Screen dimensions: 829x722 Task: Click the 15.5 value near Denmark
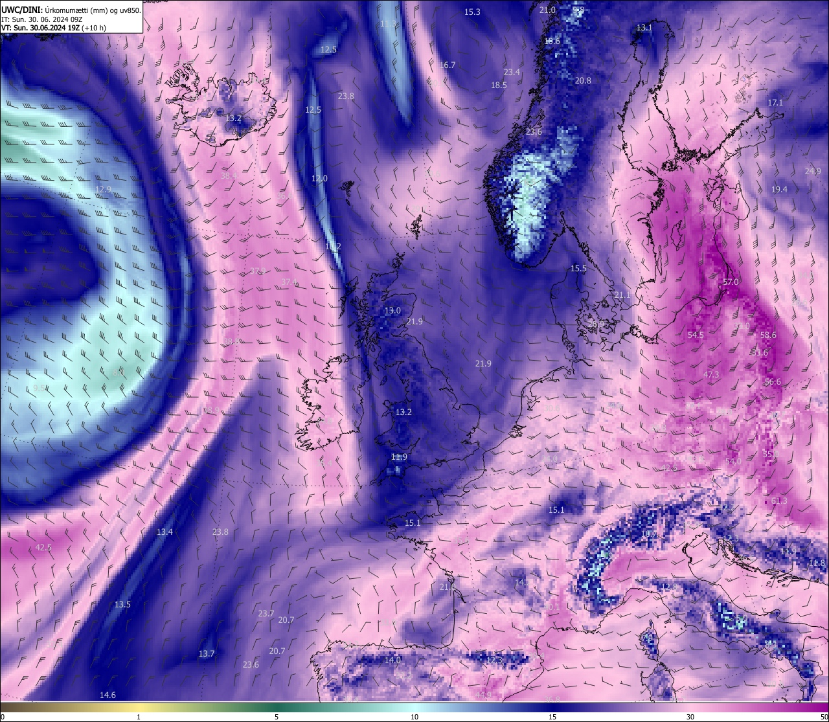pos(578,269)
